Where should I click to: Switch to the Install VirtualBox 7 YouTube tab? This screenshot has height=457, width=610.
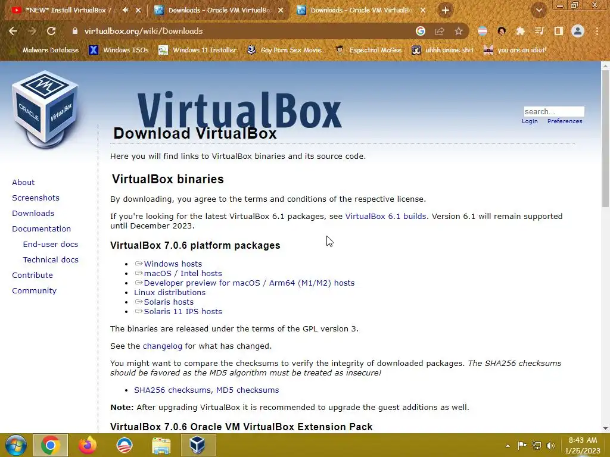69,10
